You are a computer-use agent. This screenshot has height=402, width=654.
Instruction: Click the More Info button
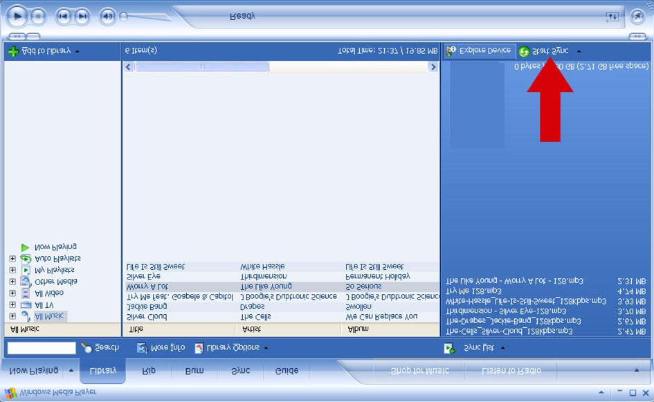pyautogui.click(x=161, y=347)
